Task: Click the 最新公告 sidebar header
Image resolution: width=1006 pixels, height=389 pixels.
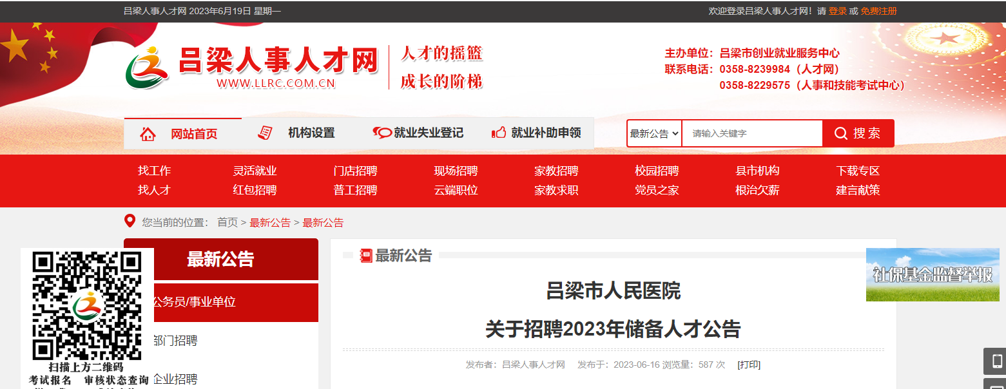Action: click(221, 259)
